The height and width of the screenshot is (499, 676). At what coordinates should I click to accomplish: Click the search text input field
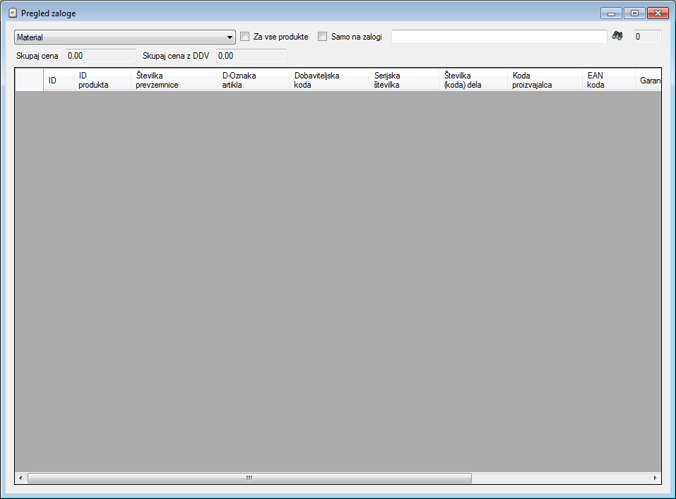tap(499, 37)
